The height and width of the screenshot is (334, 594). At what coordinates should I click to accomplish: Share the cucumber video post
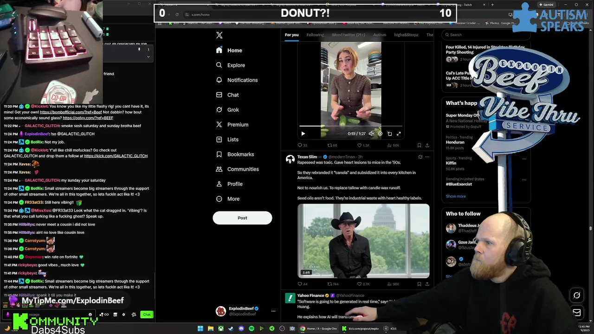pos(427,145)
